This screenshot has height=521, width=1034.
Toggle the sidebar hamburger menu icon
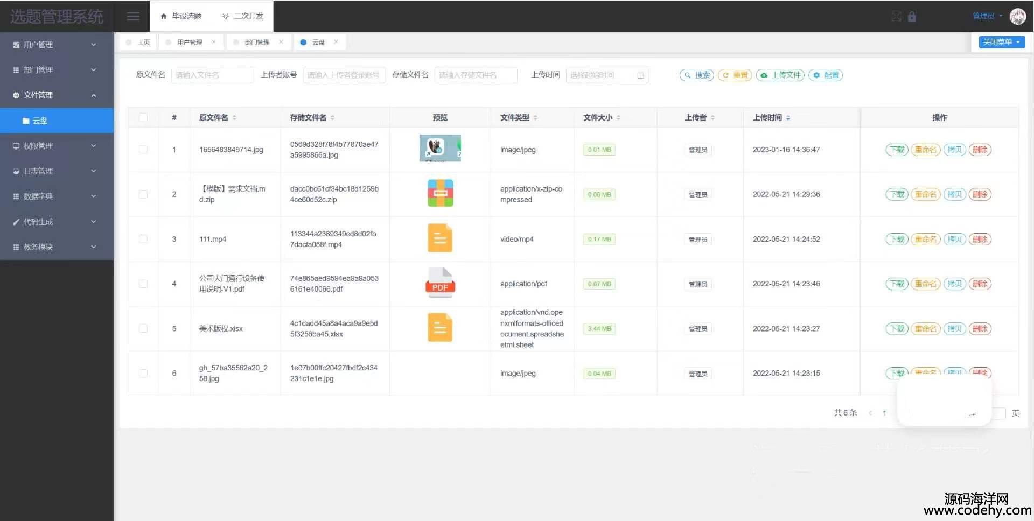pos(133,16)
